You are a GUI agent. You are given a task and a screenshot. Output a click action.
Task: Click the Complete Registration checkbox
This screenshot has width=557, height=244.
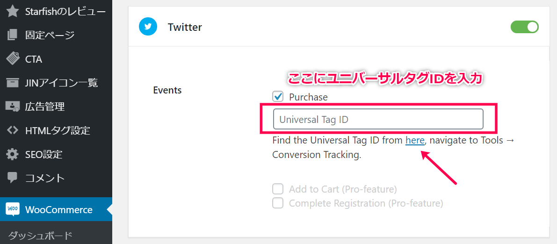click(x=278, y=203)
